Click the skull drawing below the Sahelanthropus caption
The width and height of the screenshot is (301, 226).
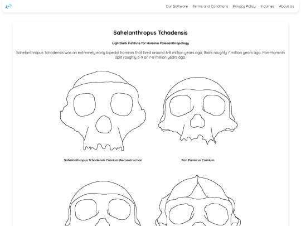pos(103,203)
